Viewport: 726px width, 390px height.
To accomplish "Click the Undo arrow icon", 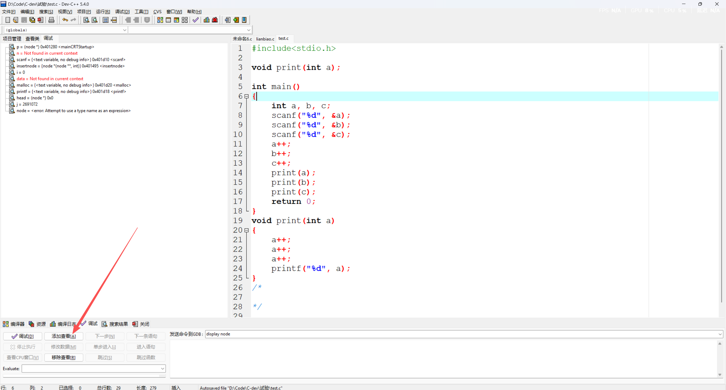I will [65, 20].
